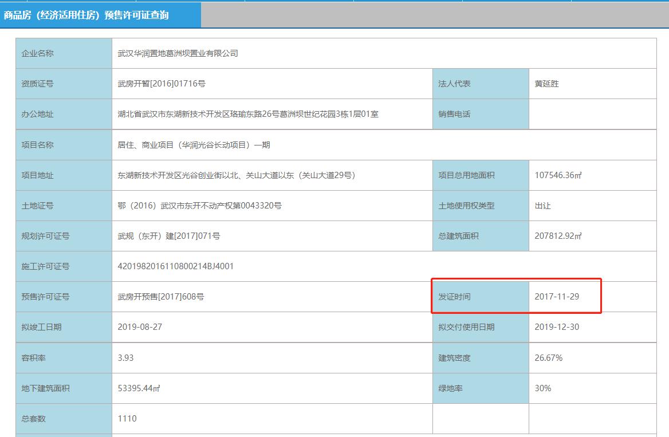Click the legal representative name 黄延胜

point(544,84)
